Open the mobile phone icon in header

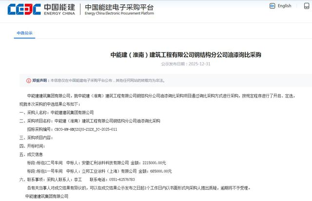[x=307, y=6]
